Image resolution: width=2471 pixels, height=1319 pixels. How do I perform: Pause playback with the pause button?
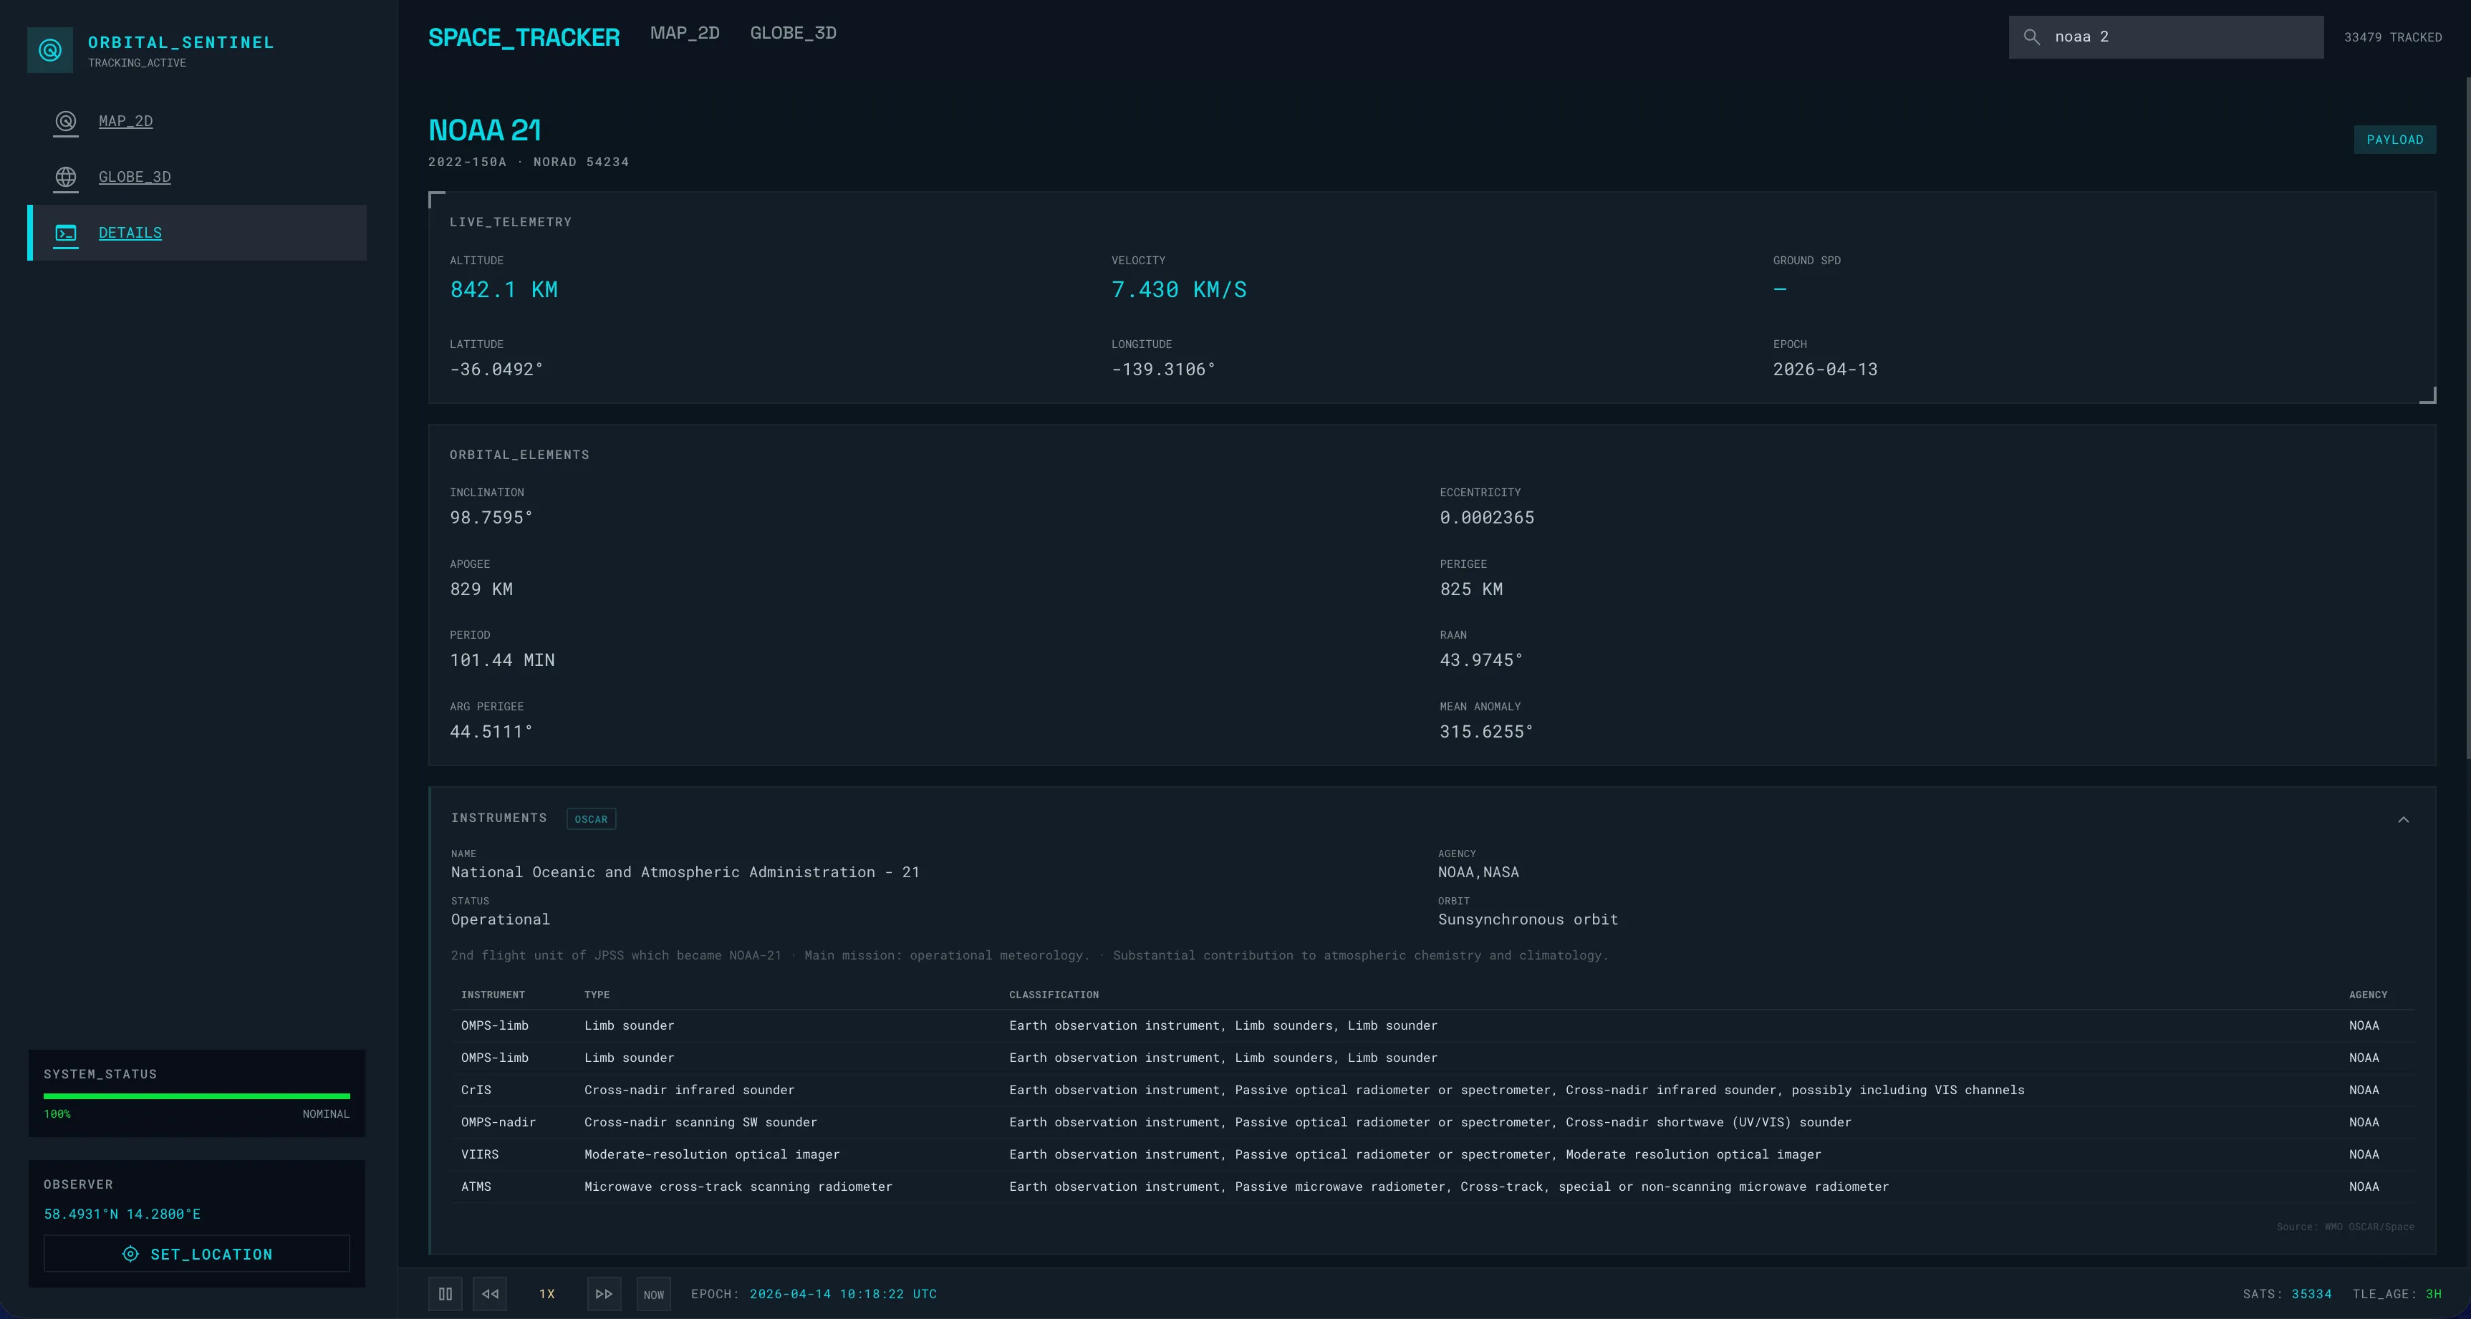click(x=445, y=1294)
